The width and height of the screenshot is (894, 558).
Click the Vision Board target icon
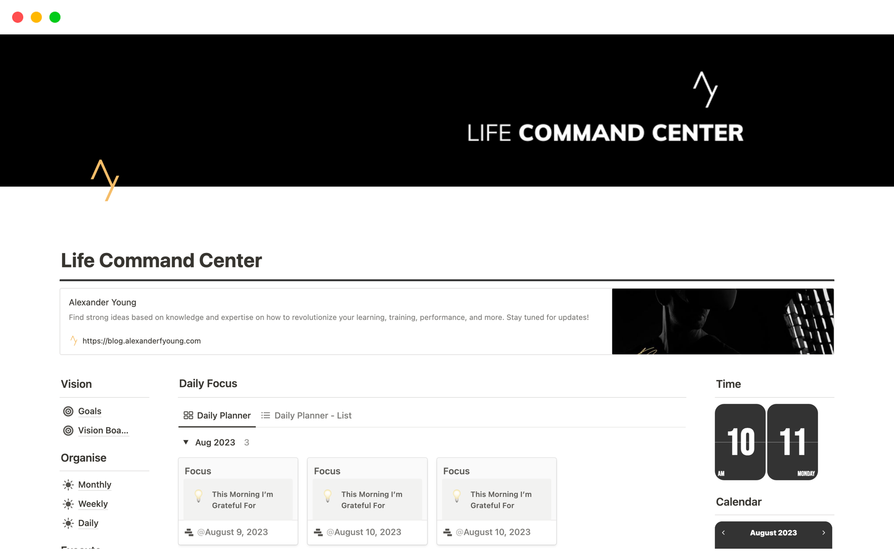click(68, 431)
